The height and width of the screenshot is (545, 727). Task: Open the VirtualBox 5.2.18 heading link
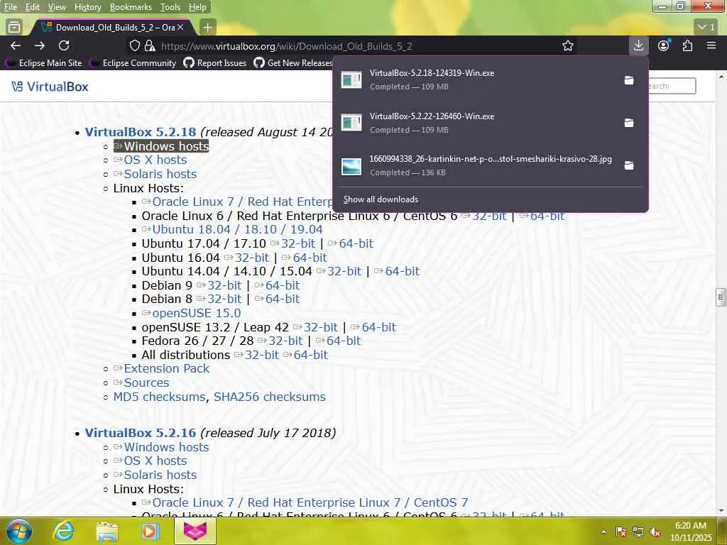(x=141, y=132)
